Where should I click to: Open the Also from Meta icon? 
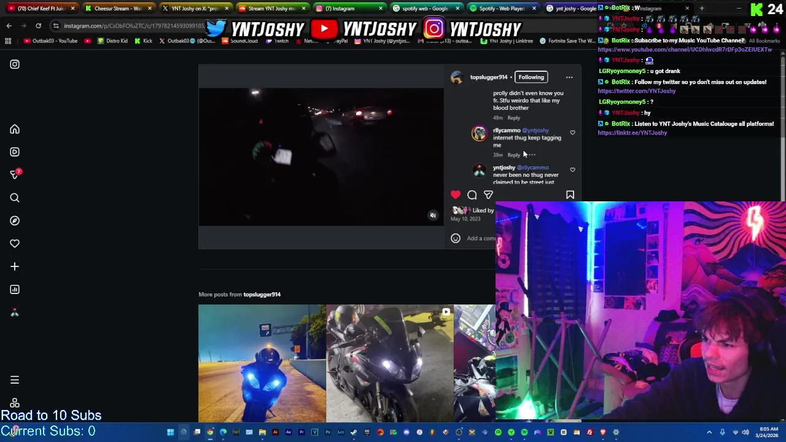coord(15,403)
